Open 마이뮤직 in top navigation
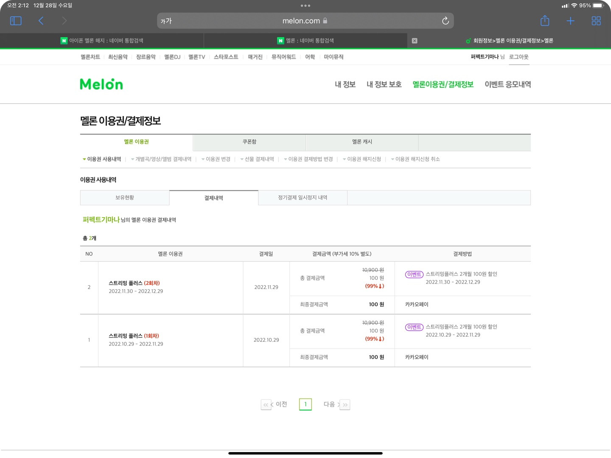 click(x=334, y=57)
